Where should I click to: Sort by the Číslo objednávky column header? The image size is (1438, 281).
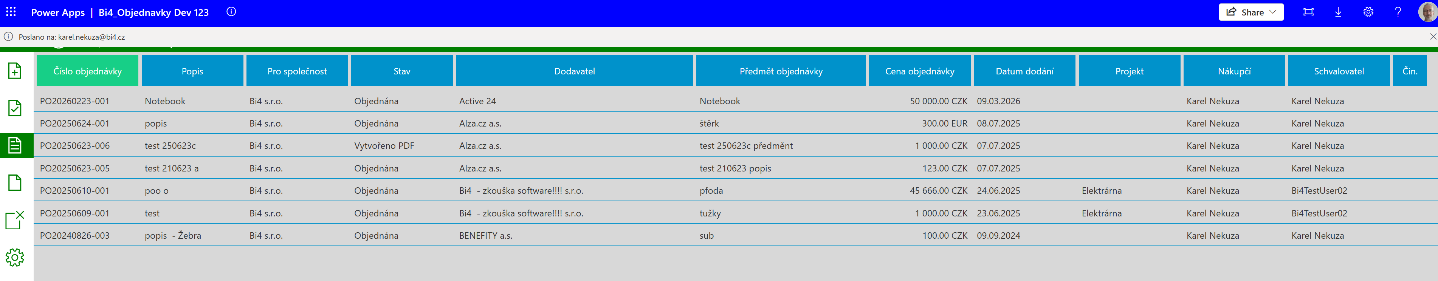coord(87,71)
